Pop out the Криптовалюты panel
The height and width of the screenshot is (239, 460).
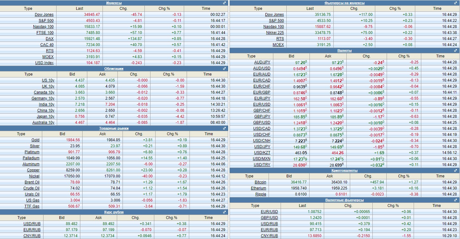[x=456, y=170]
